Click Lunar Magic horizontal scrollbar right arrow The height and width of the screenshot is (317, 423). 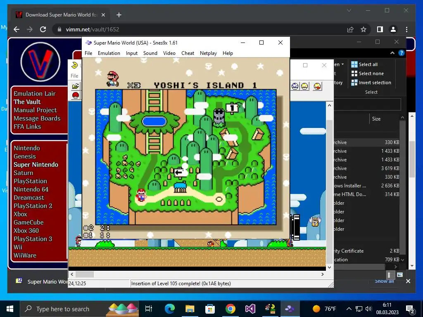(322, 274)
